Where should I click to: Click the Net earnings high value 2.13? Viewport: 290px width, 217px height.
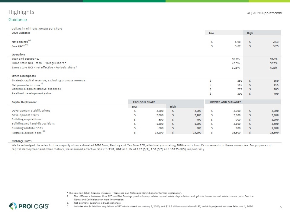tap(275, 42)
